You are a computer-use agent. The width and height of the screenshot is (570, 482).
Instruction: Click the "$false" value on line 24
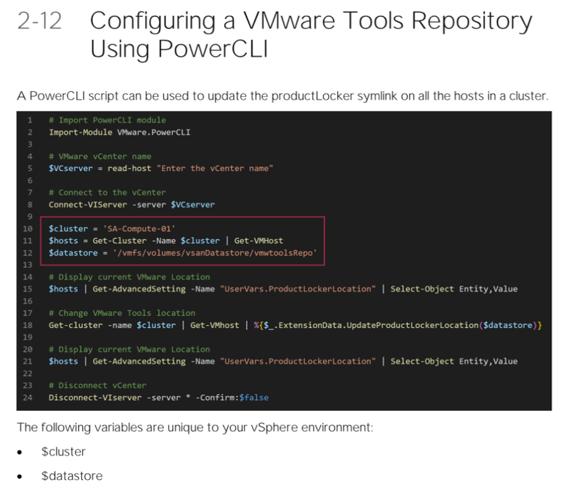click(x=254, y=398)
